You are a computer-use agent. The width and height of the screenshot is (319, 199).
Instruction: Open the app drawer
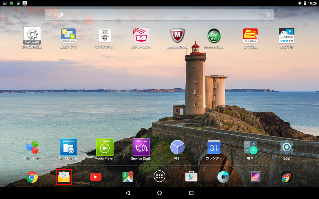point(159,177)
